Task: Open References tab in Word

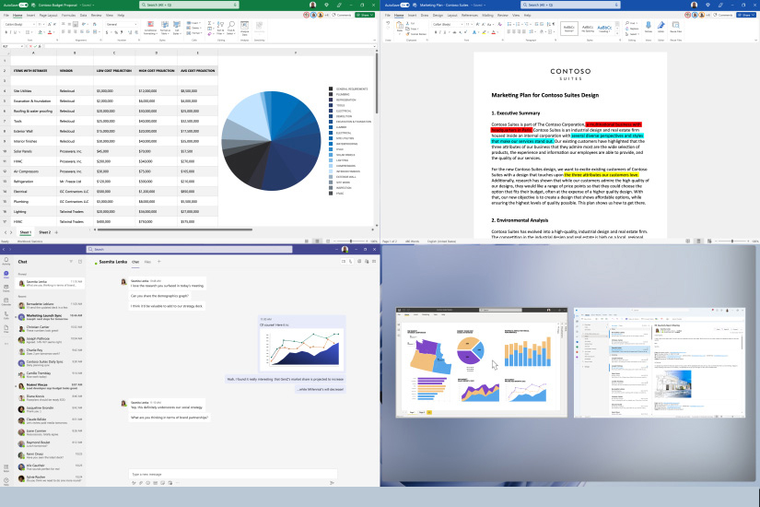Action: point(469,15)
